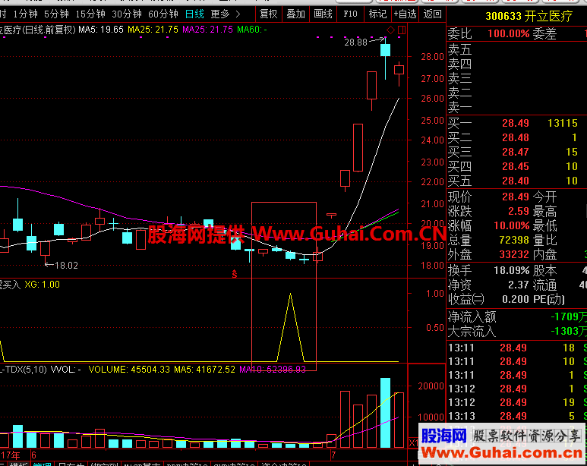
Task: Click the 13:11 tick row with volume 18
Action: tap(516, 348)
